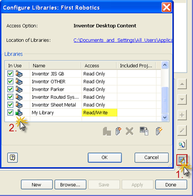This screenshot has width=193, height=196.
Task: Click the pencil edit icon in side panel
Action: pos(182,131)
